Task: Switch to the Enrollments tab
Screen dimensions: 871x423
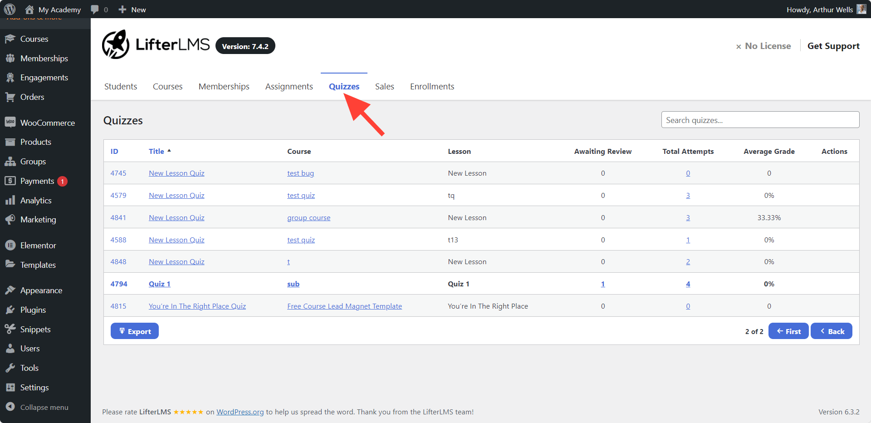Action: pos(432,86)
